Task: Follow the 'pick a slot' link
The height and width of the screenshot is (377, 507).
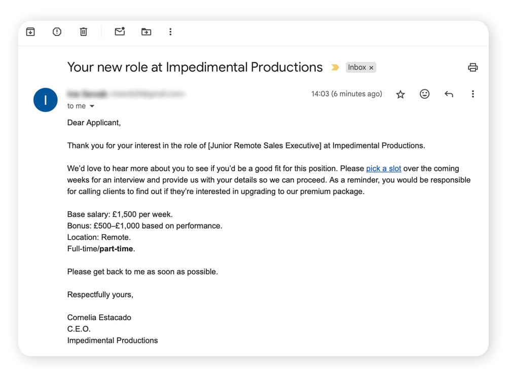Action: (x=383, y=168)
